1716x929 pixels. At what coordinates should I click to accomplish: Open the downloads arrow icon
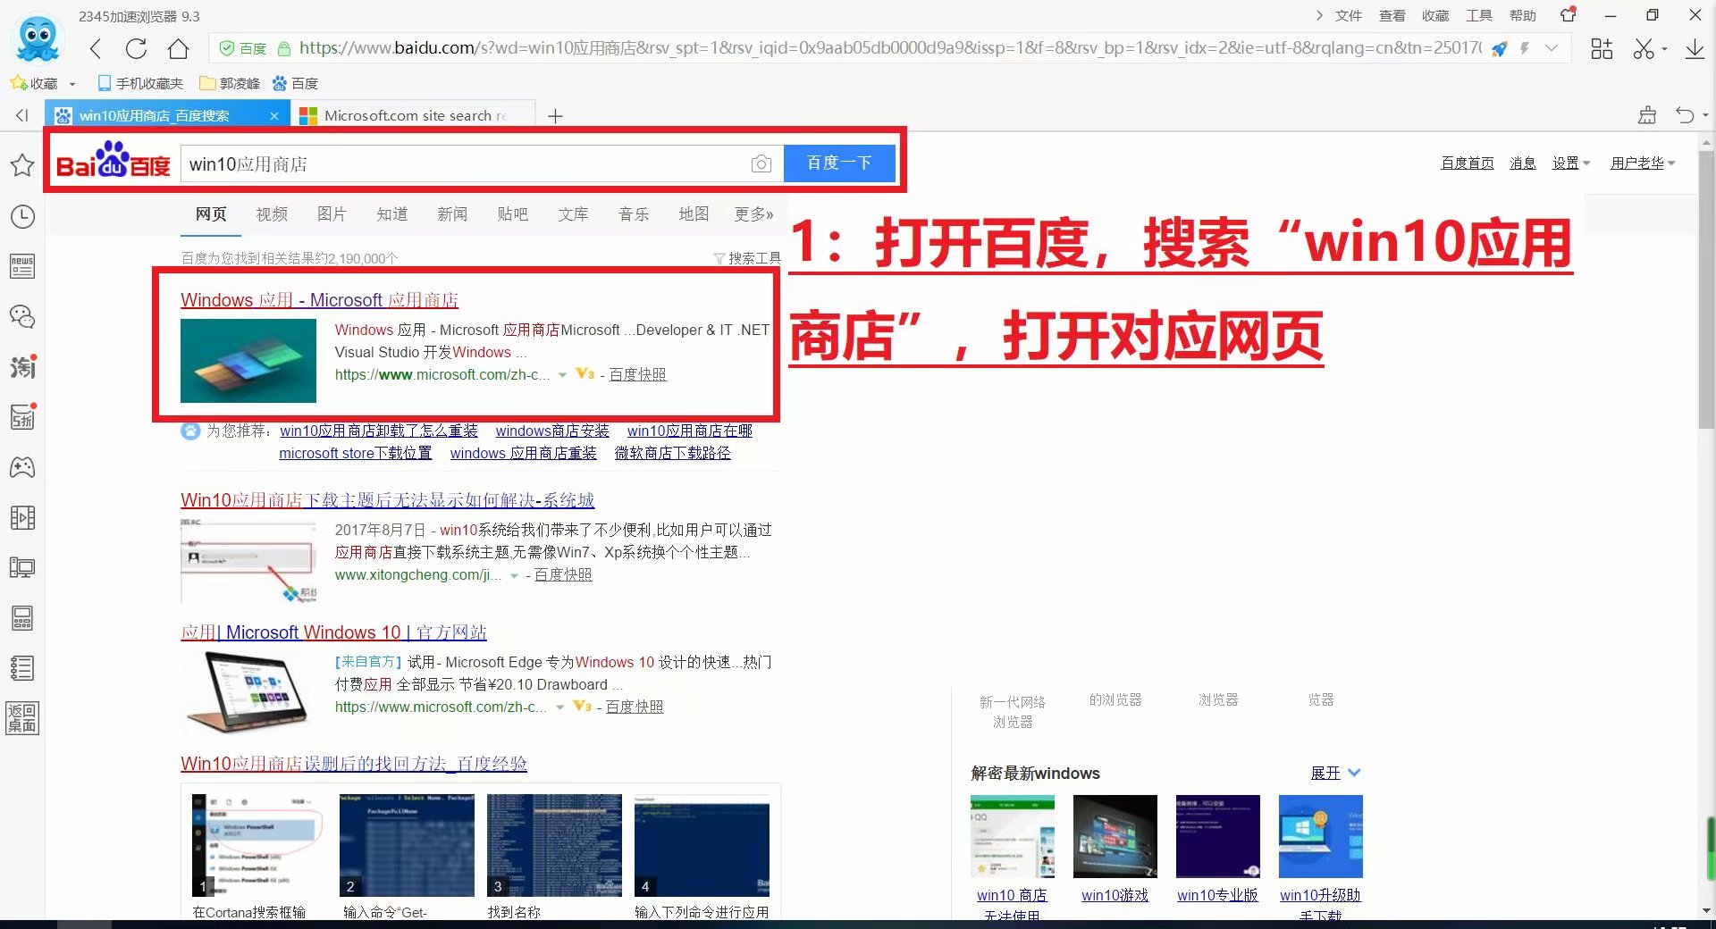[1694, 49]
